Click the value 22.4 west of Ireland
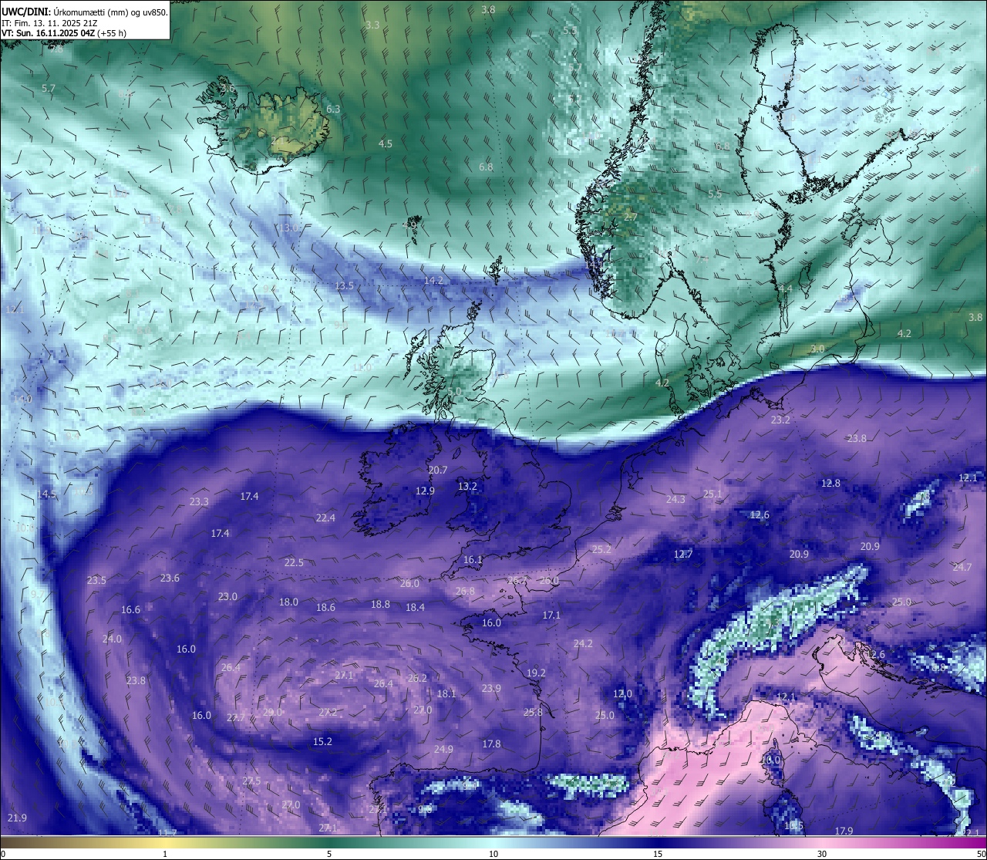This screenshot has width=987, height=860. pos(325,518)
